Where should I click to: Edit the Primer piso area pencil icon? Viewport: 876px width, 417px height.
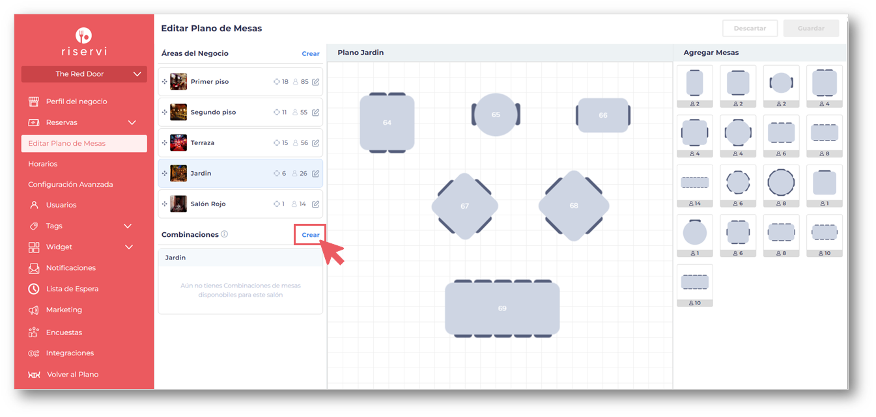(x=316, y=82)
